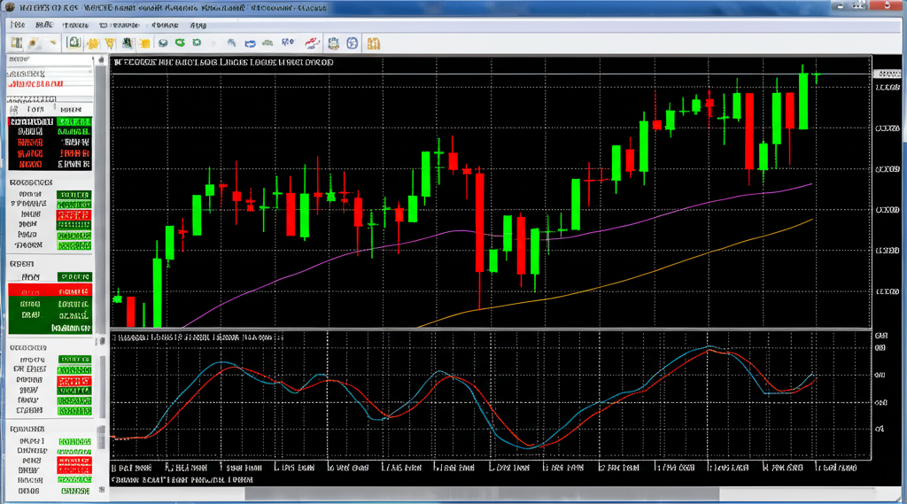Click the red and blue swirl chart icon
Screen dimensions: 907x504
pyautogui.click(x=313, y=43)
